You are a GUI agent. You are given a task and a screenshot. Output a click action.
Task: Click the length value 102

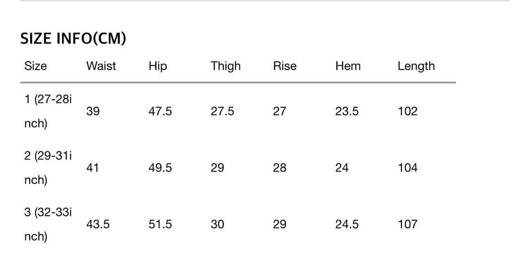[408, 111]
